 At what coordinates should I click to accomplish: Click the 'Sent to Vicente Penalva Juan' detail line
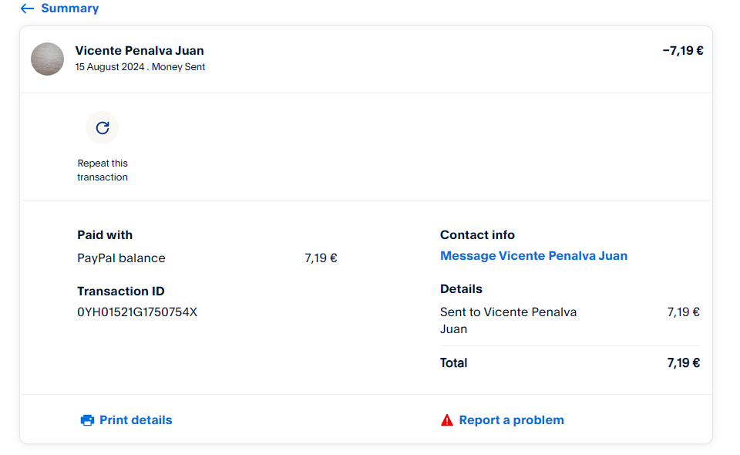[508, 320]
